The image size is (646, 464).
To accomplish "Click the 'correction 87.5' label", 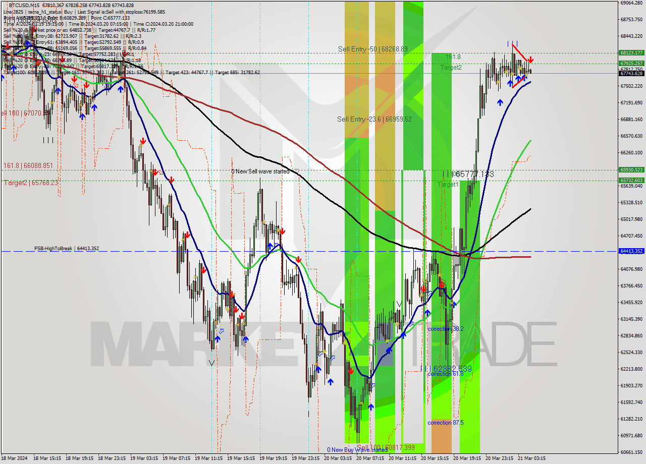I will pos(445,423).
